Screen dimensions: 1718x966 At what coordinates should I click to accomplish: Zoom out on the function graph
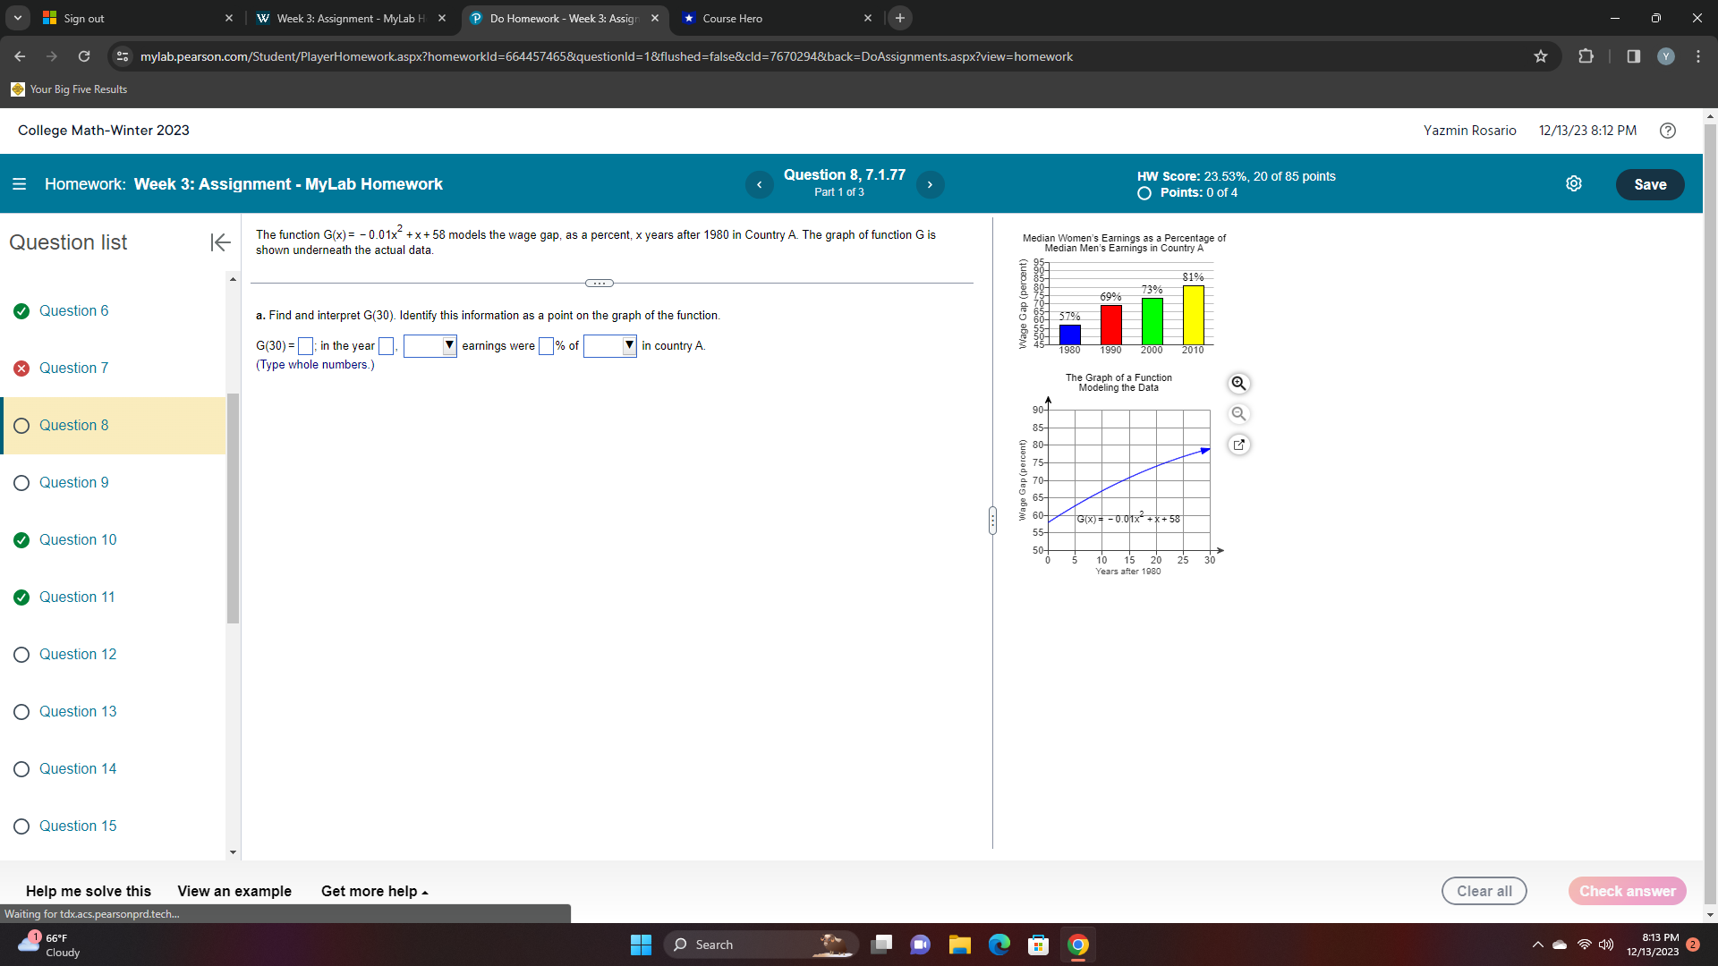tap(1238, 414)
